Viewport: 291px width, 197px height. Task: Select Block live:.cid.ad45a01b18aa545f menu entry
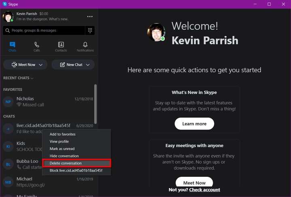pos(76,170)
